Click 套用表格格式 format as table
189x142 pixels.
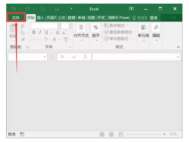pyautogui.click(x=119, y=32)
